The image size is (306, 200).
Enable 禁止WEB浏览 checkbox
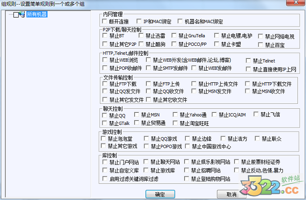tap(105, 60)
